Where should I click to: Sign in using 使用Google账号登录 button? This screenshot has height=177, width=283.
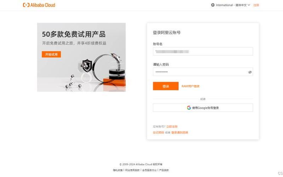pos(203,108)
